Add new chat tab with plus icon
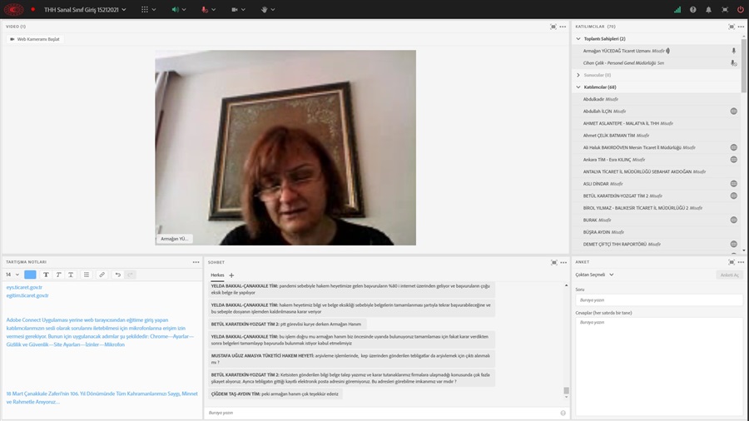The image size is (749, 421). pyautogui.click(x=231, y=275)
